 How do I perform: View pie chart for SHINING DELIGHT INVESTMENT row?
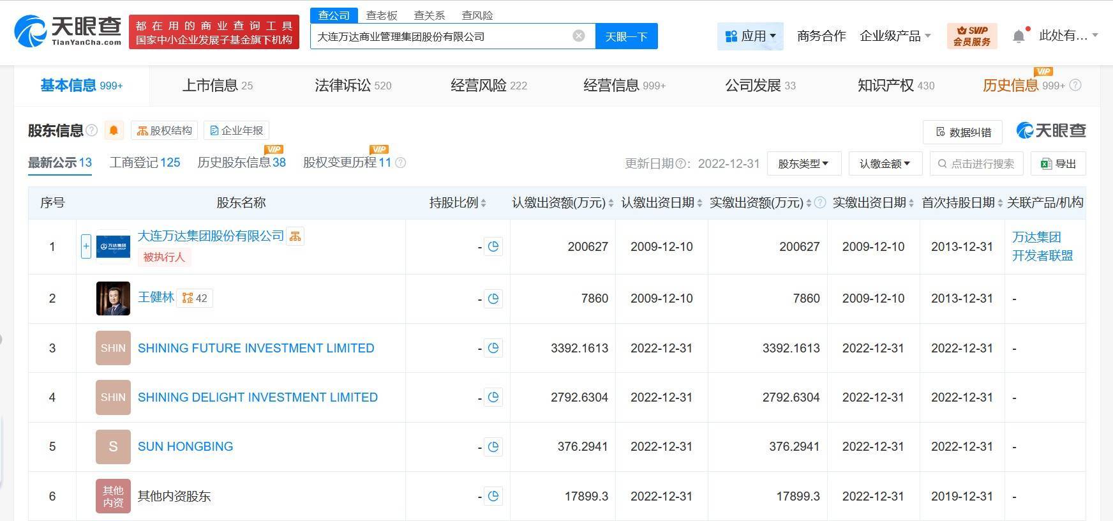coord(493,397)
